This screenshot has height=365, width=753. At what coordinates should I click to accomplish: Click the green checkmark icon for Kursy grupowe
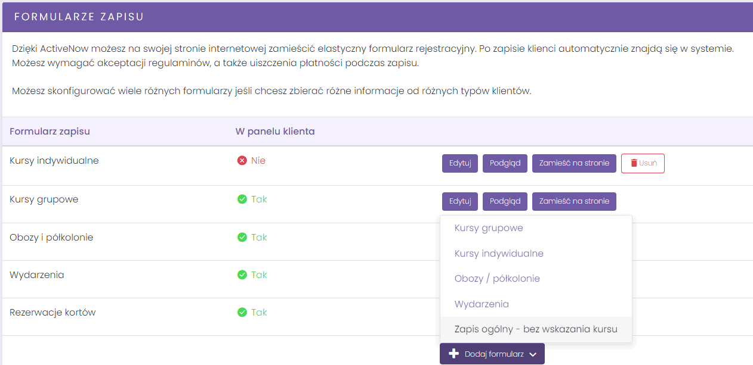[242, 199]
